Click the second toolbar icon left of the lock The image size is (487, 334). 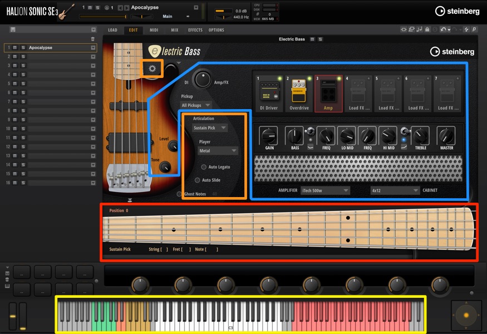click(x=411, y=29)
